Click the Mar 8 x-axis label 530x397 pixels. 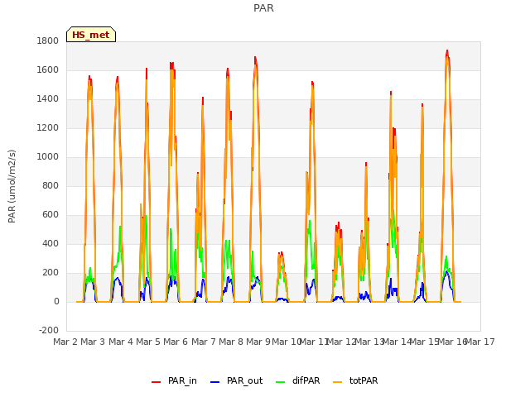tap(231, 342)
